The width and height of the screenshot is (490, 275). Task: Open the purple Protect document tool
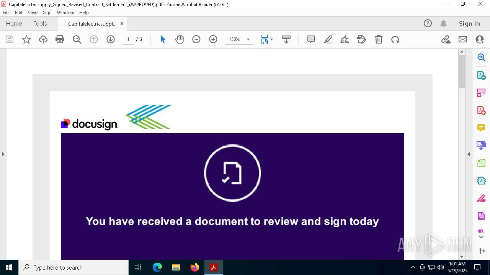point(481,216)
